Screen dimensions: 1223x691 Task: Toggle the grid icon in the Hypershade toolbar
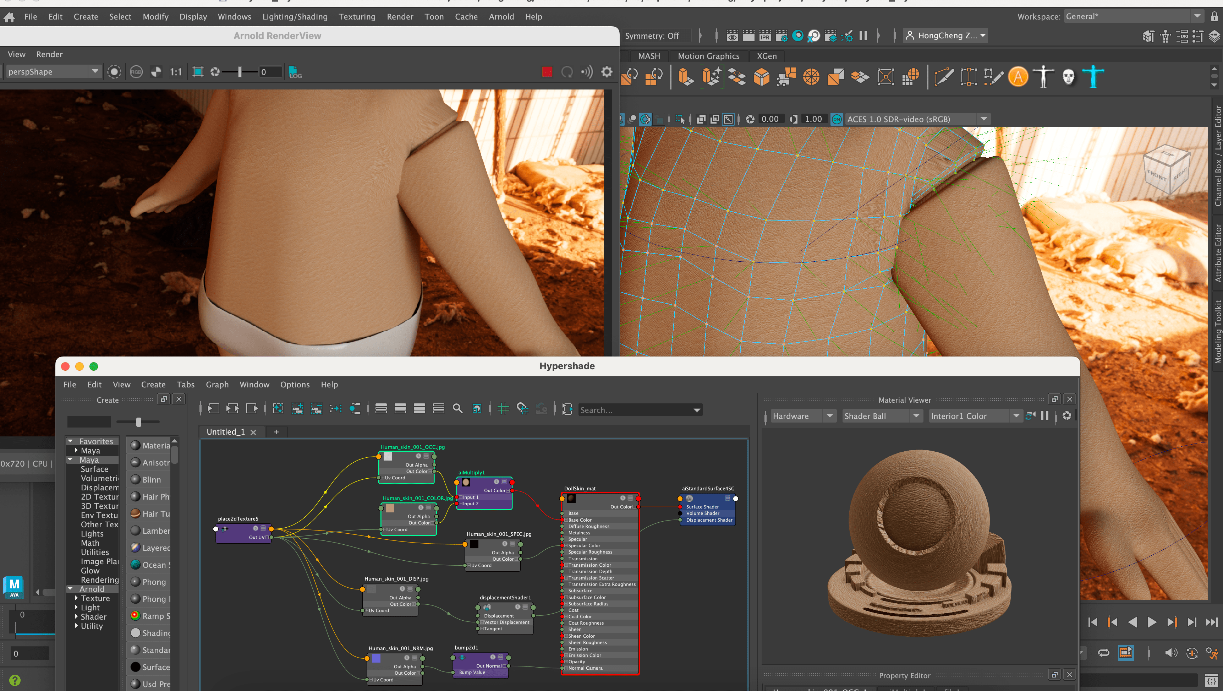(x=503, y=408)
